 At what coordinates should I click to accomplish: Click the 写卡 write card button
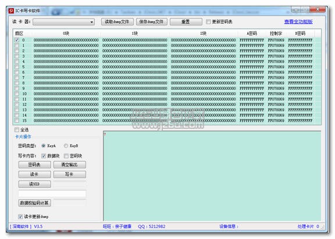click(70, 175)
